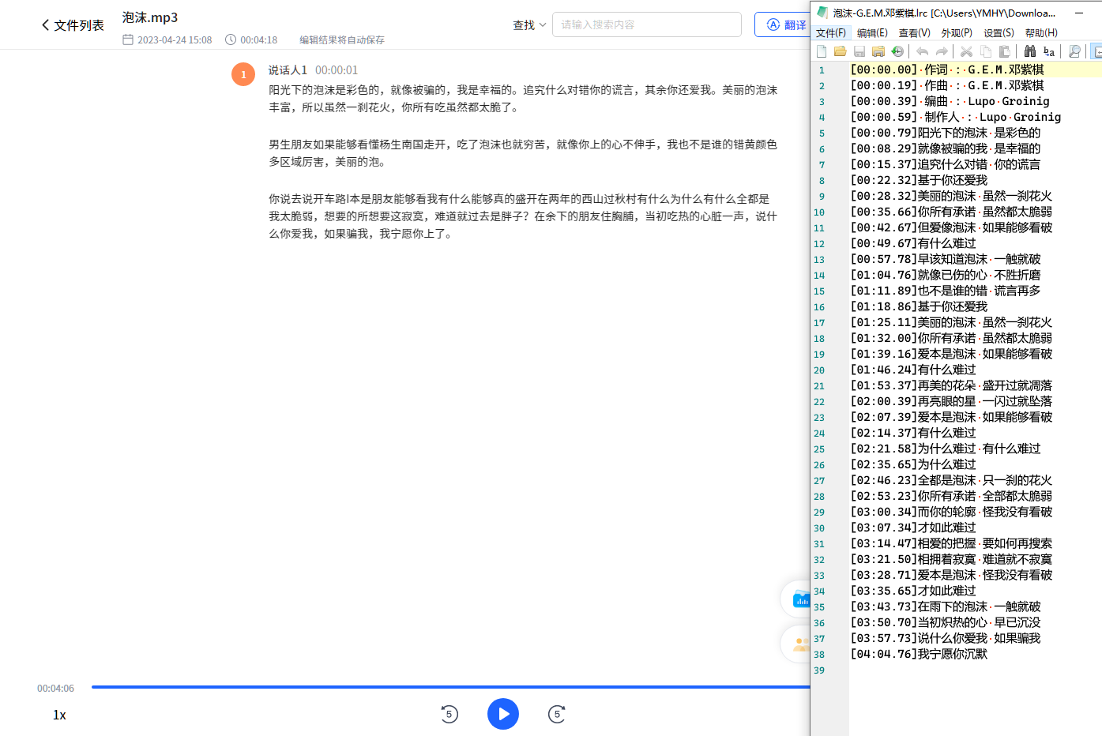Click the replace b-a icon

[1049, 51]
